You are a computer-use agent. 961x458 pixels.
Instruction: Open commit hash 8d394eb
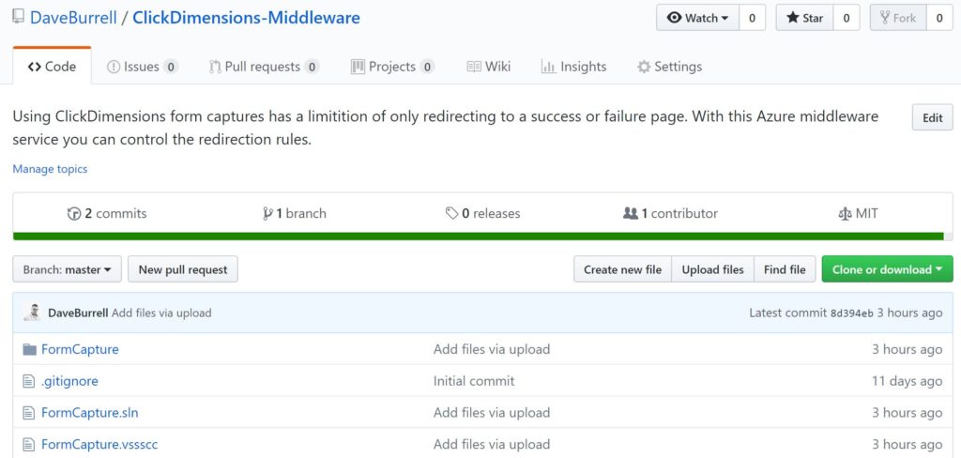(851, 313)
